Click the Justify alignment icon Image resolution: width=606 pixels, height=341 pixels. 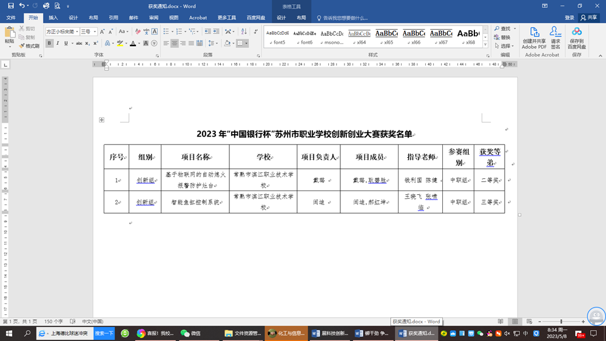(x=191, y=43)
